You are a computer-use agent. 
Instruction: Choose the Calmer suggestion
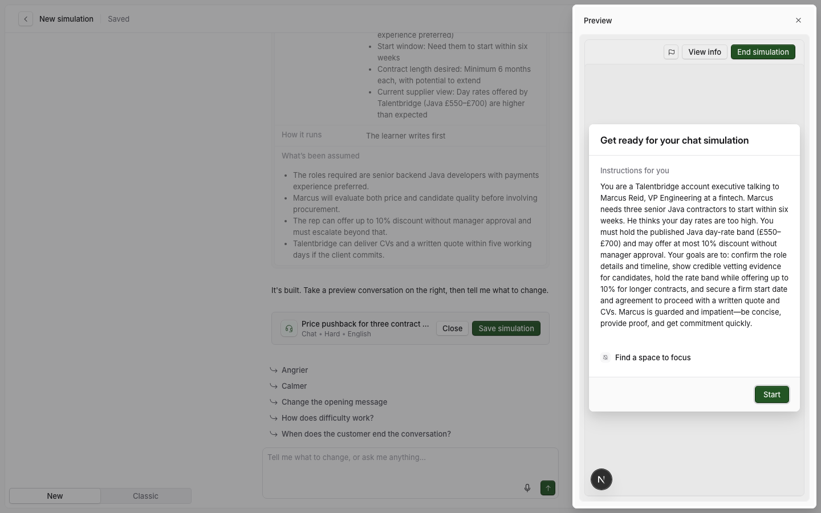294,386
